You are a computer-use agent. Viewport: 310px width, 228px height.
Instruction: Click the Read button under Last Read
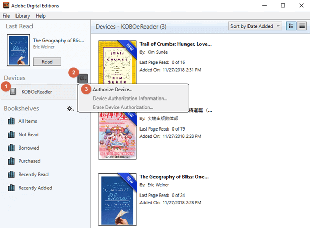[x=47, y=62]
